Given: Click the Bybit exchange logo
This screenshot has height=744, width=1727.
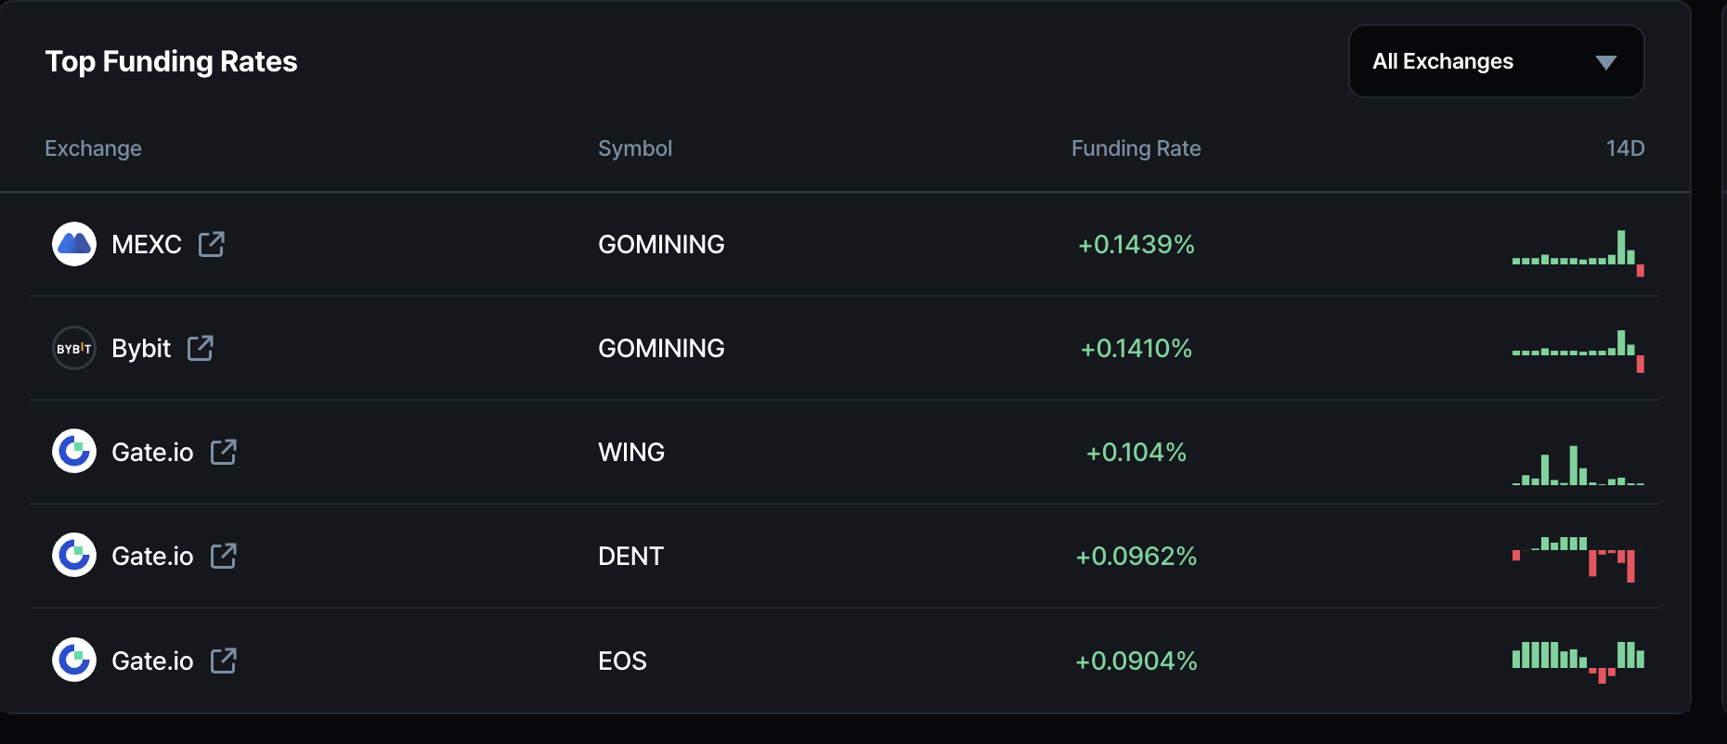Looking at the screenshot, I should 74,348.
